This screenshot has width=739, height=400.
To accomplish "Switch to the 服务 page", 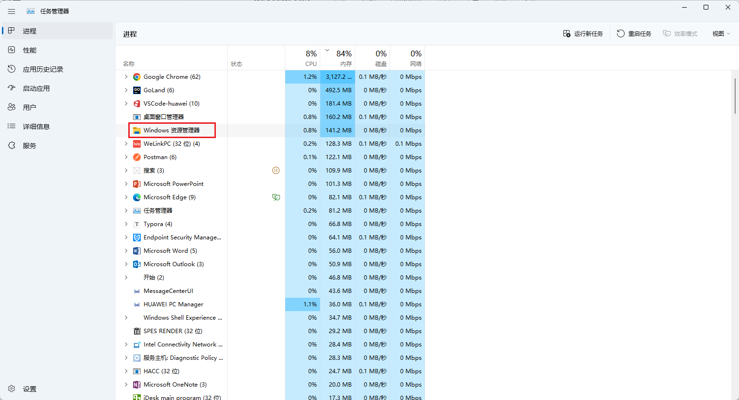I will (x=57, y=146).
